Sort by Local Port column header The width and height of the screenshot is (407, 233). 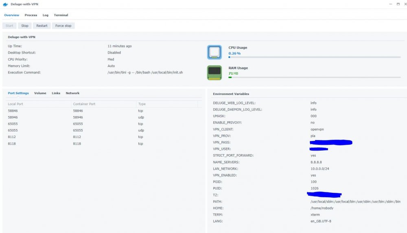(x=39, y=104)
